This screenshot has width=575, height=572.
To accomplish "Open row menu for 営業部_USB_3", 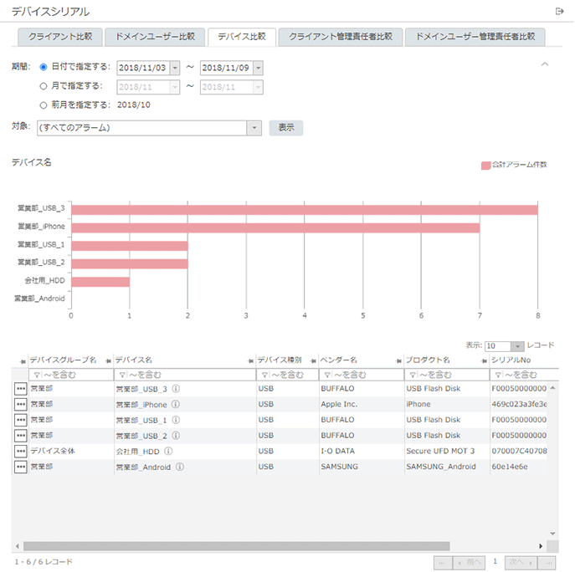I will [x=20, y=389].
